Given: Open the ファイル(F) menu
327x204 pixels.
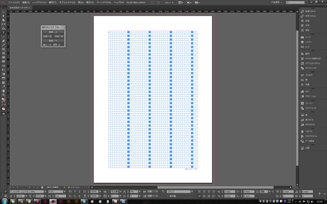Looking at the screenshot, I should [x=14, y=3].
